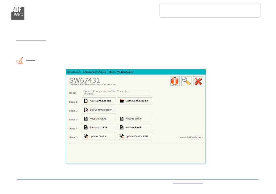The image size is (276, 194).
Task: Select the Update Device USB button
Action: [x=135, y=136]
